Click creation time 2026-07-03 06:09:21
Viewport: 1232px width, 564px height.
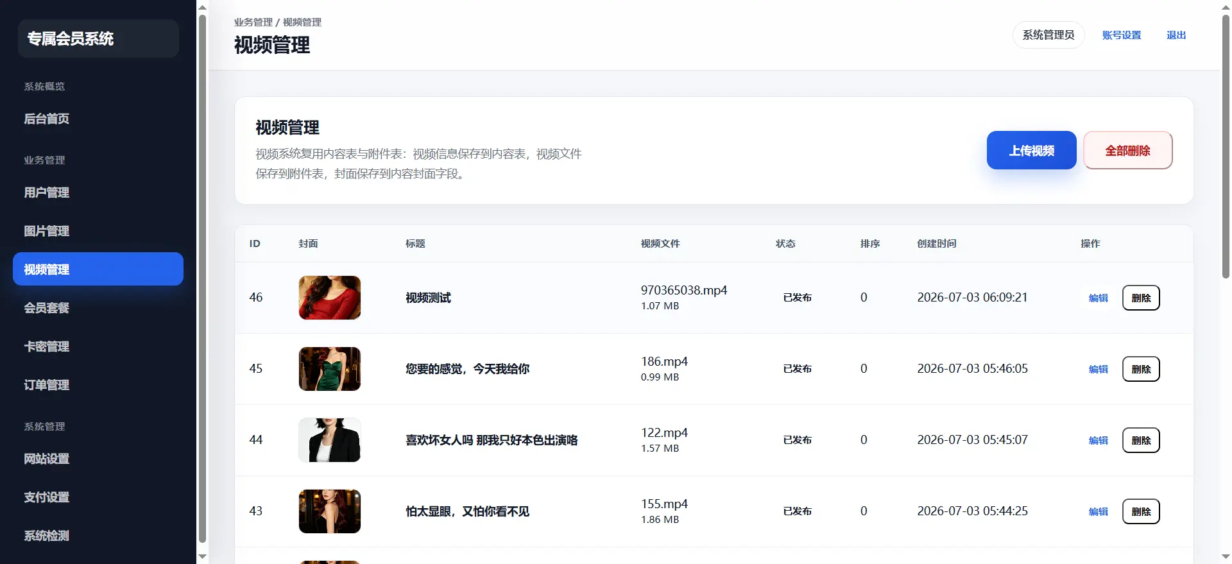coord(972,297)
